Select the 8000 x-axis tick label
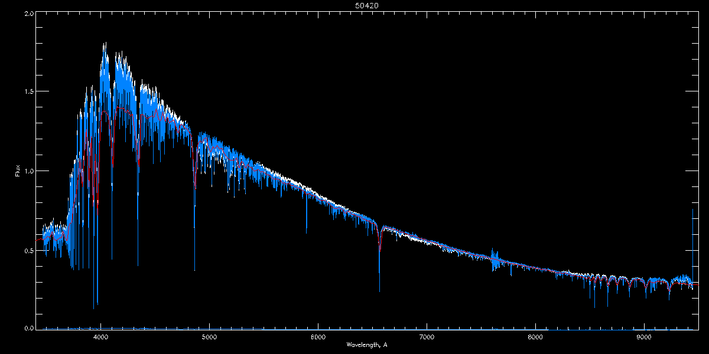The height and width of the screenshot is (354, 709). coord(535,337)
